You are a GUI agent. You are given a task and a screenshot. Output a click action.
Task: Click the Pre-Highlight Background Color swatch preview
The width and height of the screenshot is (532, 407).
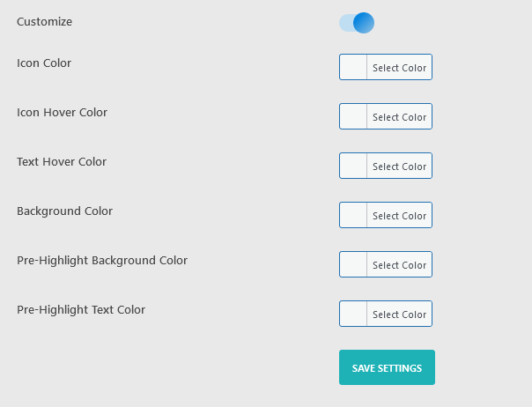point(353,265)
